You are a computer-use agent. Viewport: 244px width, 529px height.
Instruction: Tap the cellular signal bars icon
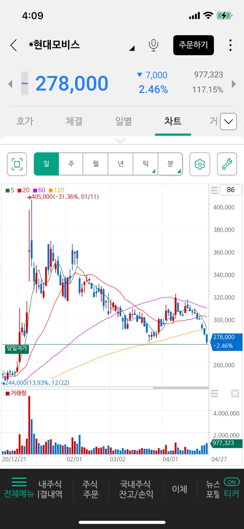[x=195, y=16]
